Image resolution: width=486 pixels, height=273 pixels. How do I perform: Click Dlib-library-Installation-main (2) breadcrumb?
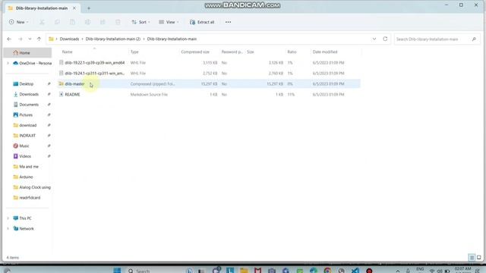click(113, 39)
